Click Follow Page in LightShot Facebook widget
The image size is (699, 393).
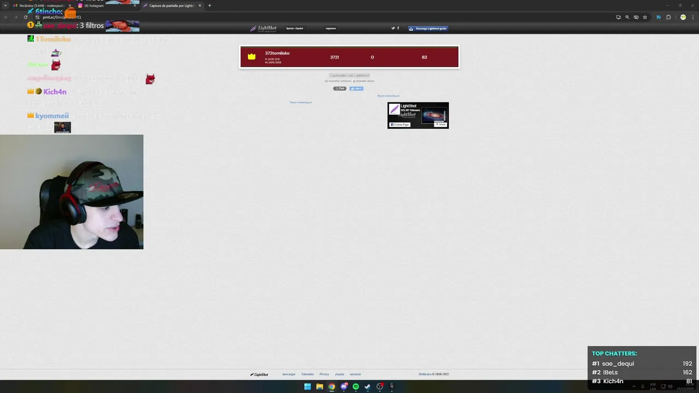[400, 124]
